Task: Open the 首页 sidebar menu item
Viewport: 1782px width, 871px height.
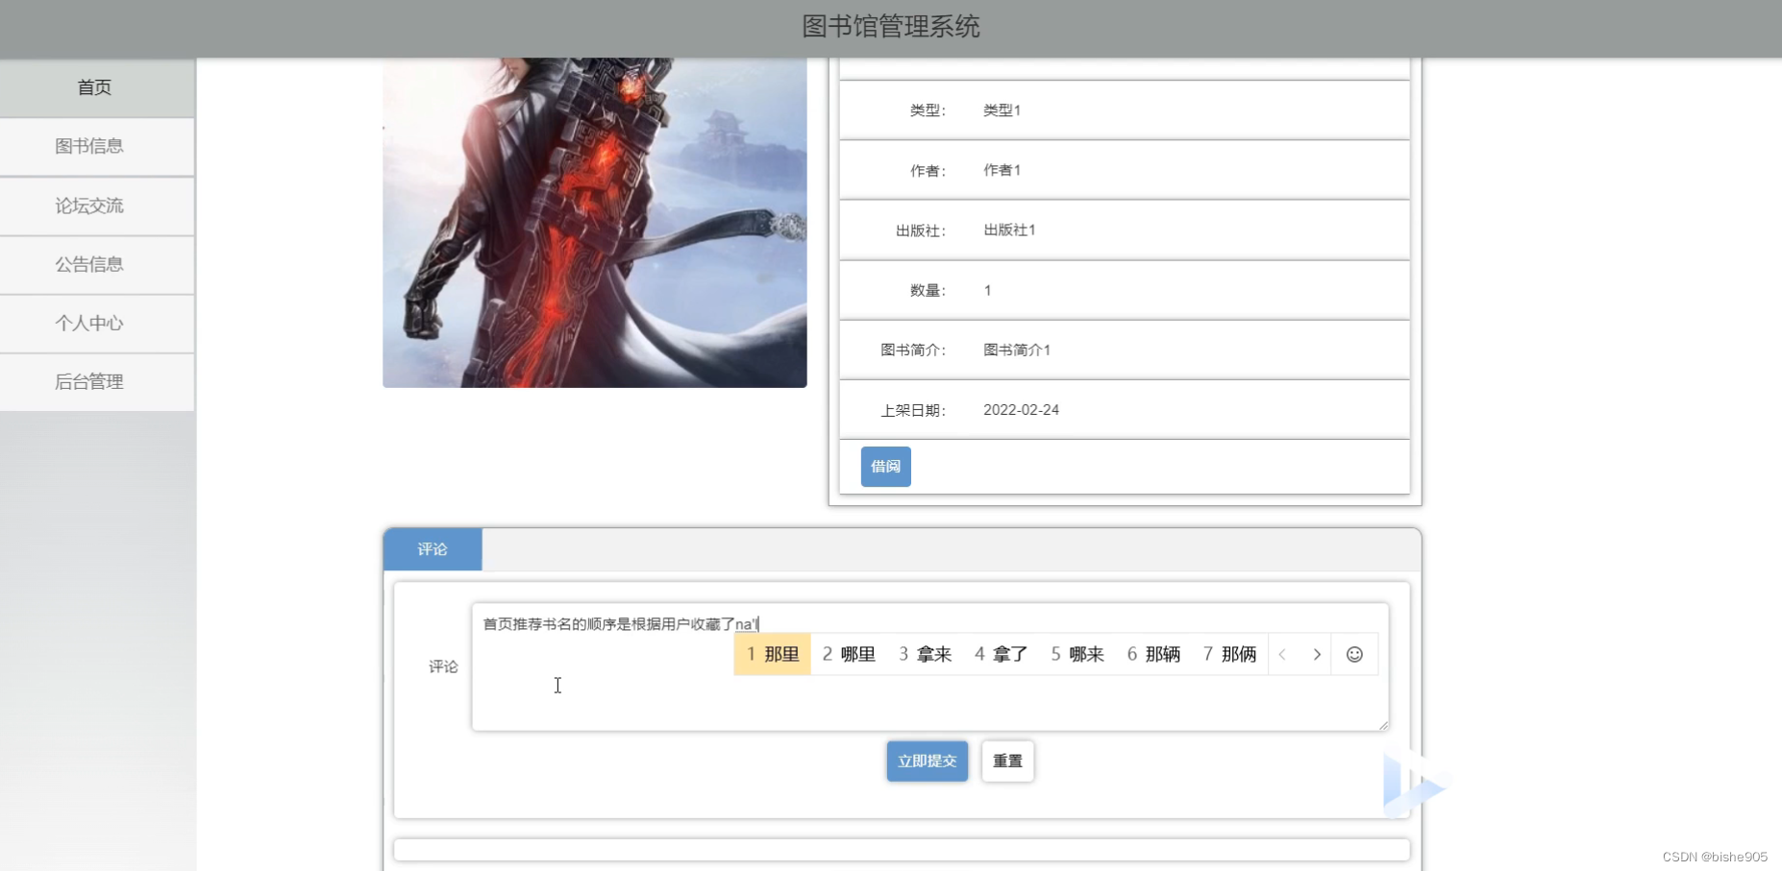Action: coord(96,87)
